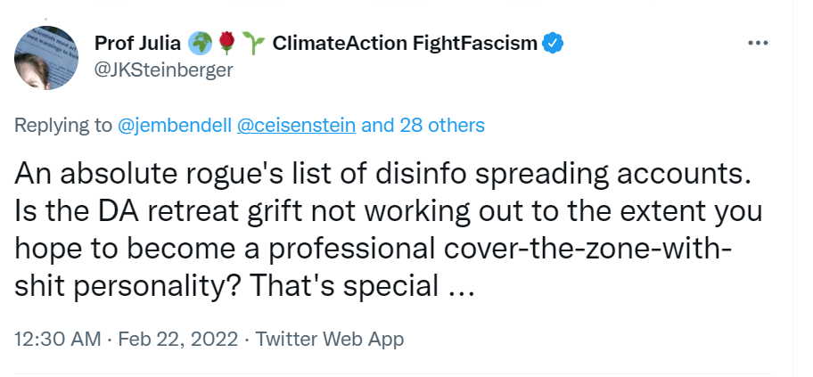Click the Feb 22, 2022 date

click(178, 339)
